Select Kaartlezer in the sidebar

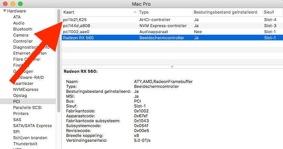coord(23,83)
